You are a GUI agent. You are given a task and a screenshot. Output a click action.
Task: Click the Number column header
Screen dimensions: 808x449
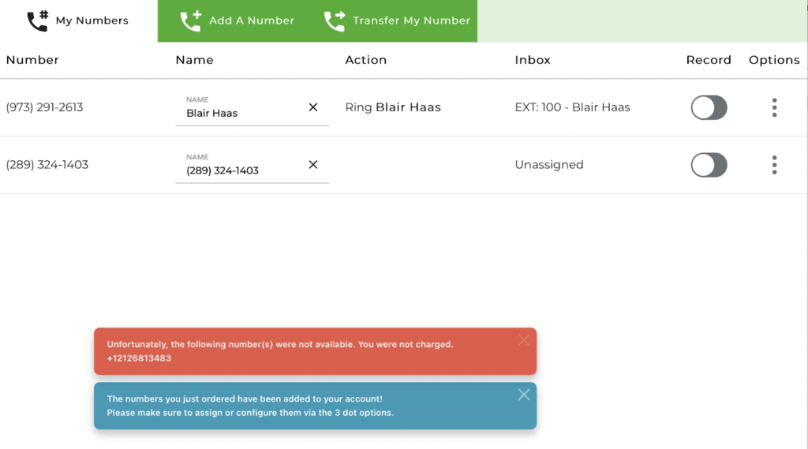[32, 60]
